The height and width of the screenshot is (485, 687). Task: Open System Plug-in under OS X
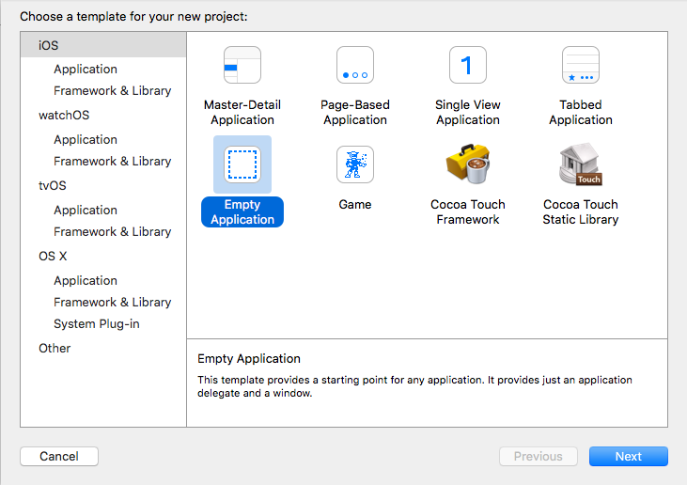[x=97, y=323]
